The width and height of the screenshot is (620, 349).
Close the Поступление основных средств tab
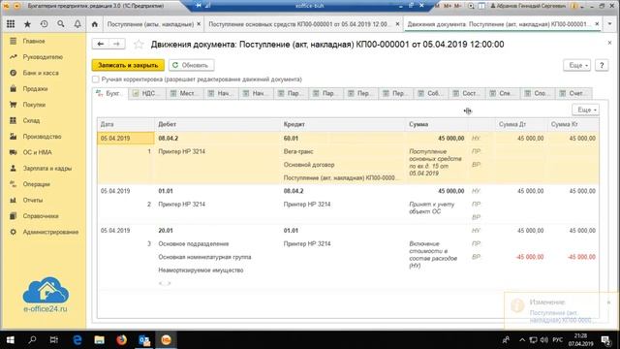(x=397, y=24)
